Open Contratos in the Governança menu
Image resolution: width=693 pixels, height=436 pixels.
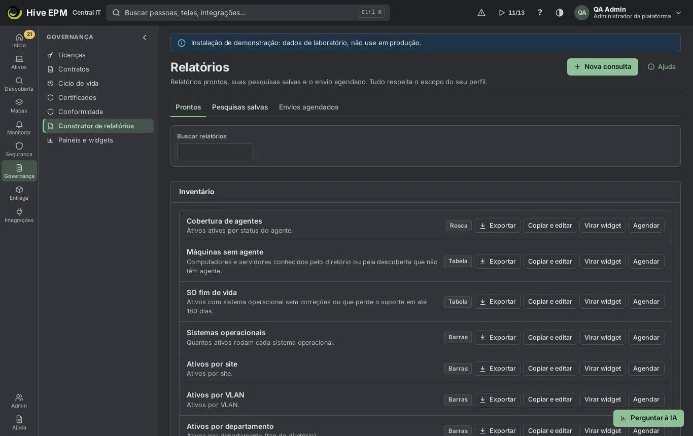pos(98,69)
